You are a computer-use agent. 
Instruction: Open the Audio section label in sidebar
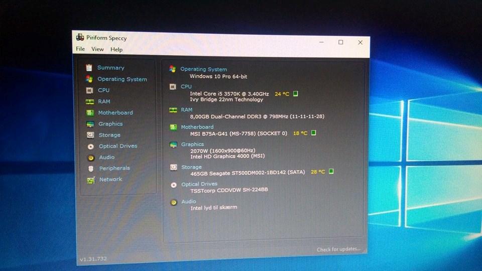click(x=106, y=157)
